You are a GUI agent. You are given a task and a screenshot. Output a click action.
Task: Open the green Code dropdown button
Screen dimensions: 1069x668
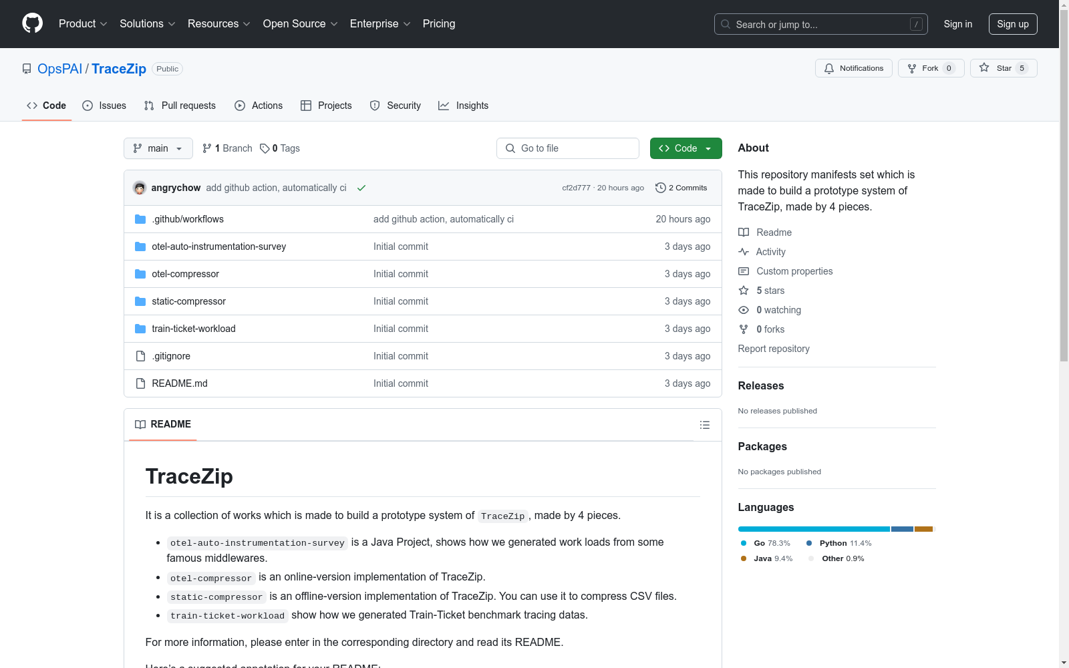pyautogui.click(x=685, y=148)
